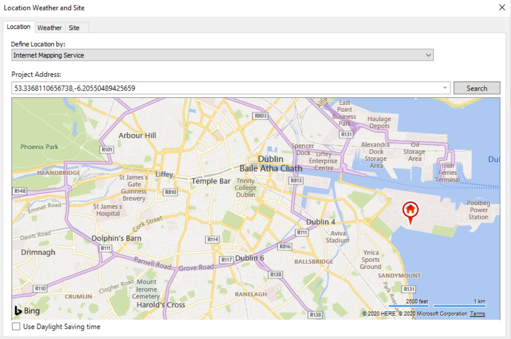Screen dimensions: 511x339
Task: Switch to the Weather tab
Action: pos(49,27)
